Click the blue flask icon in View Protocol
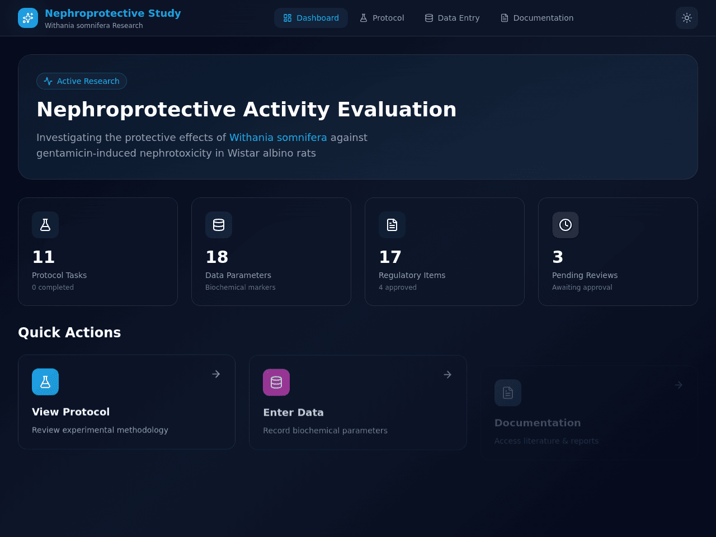 [45, 382]
